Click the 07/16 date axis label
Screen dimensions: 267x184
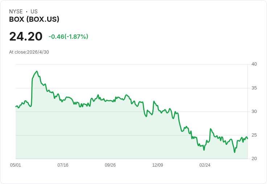pyautogui.click(x=63, y=165)
